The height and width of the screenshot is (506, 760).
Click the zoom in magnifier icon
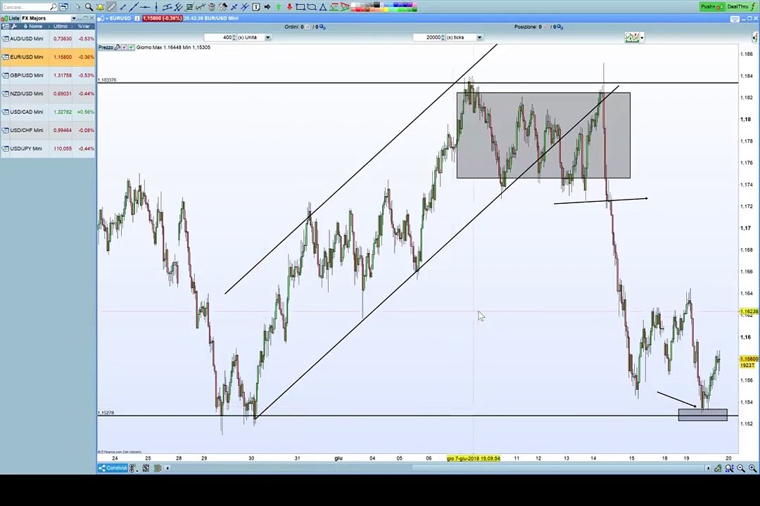[752, 468]
